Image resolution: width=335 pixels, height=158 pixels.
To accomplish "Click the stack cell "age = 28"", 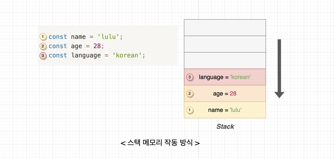I will [225, 93].
